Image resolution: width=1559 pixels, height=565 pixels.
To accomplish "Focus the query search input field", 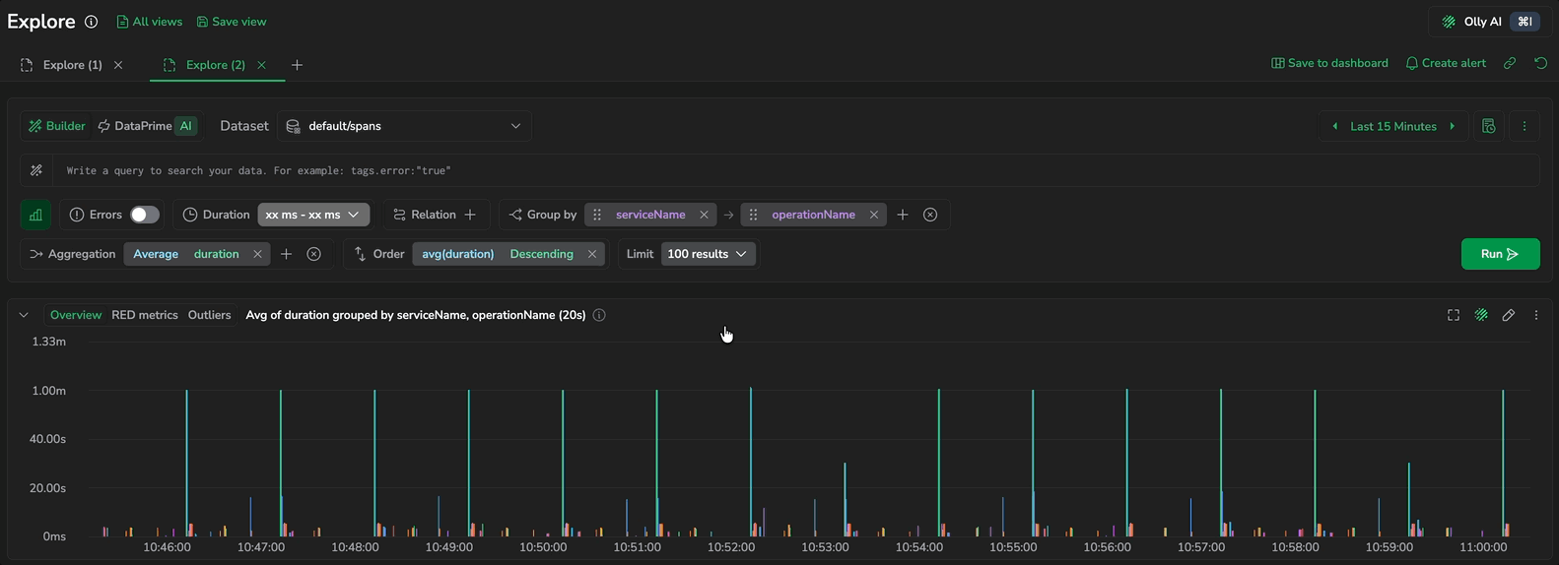I will click(x=796, y=170).
